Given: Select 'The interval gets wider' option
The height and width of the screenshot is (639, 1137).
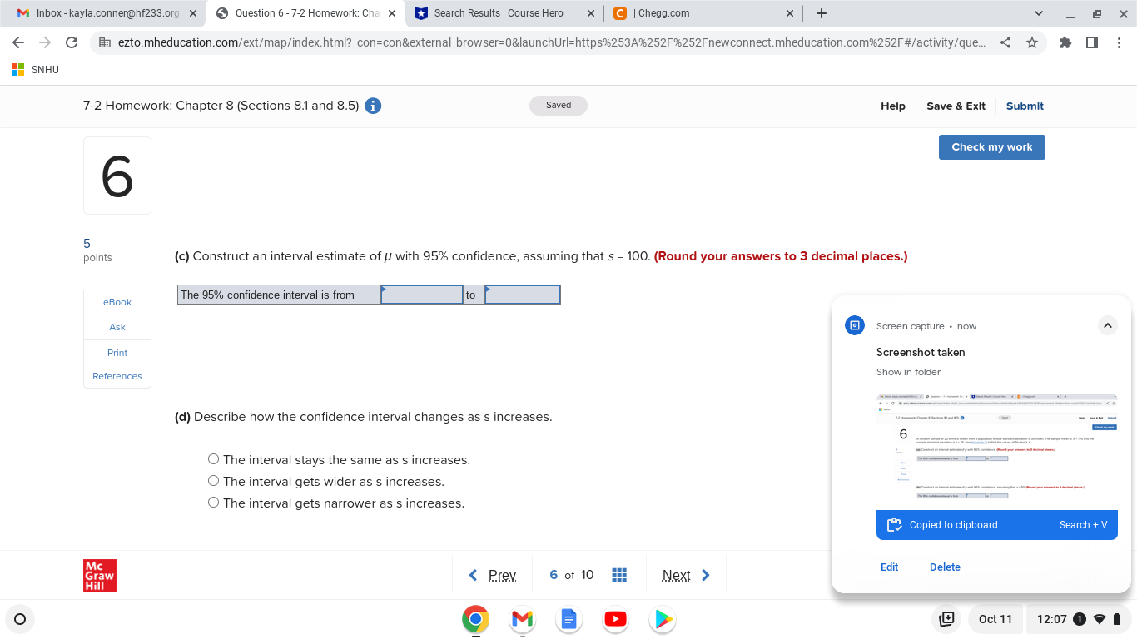Looking at the screenshot, I should point(213,480).
